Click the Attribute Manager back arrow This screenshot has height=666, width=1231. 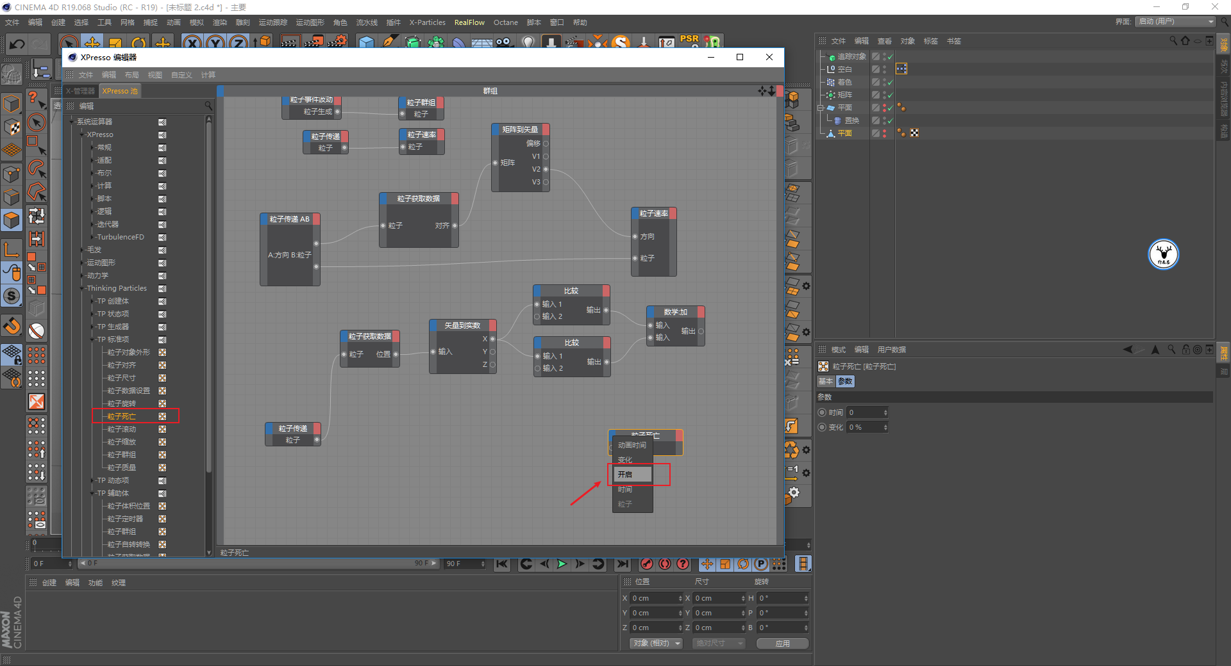pyautogui.click(x=1128, y=350)
